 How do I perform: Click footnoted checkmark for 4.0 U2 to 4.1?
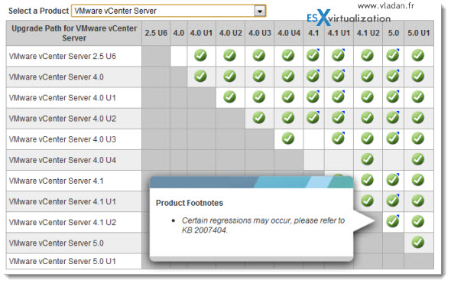[313, 118]
